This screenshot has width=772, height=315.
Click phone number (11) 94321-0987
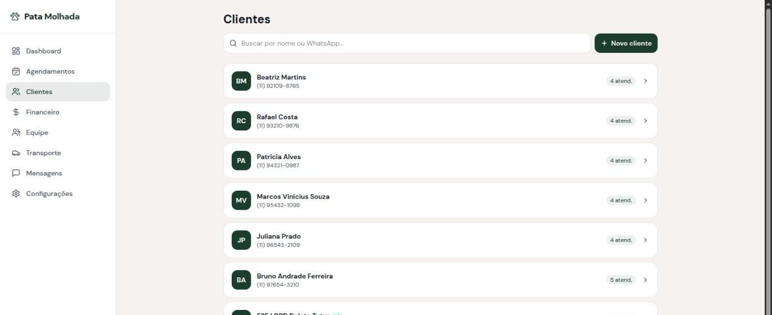[278, 165]
